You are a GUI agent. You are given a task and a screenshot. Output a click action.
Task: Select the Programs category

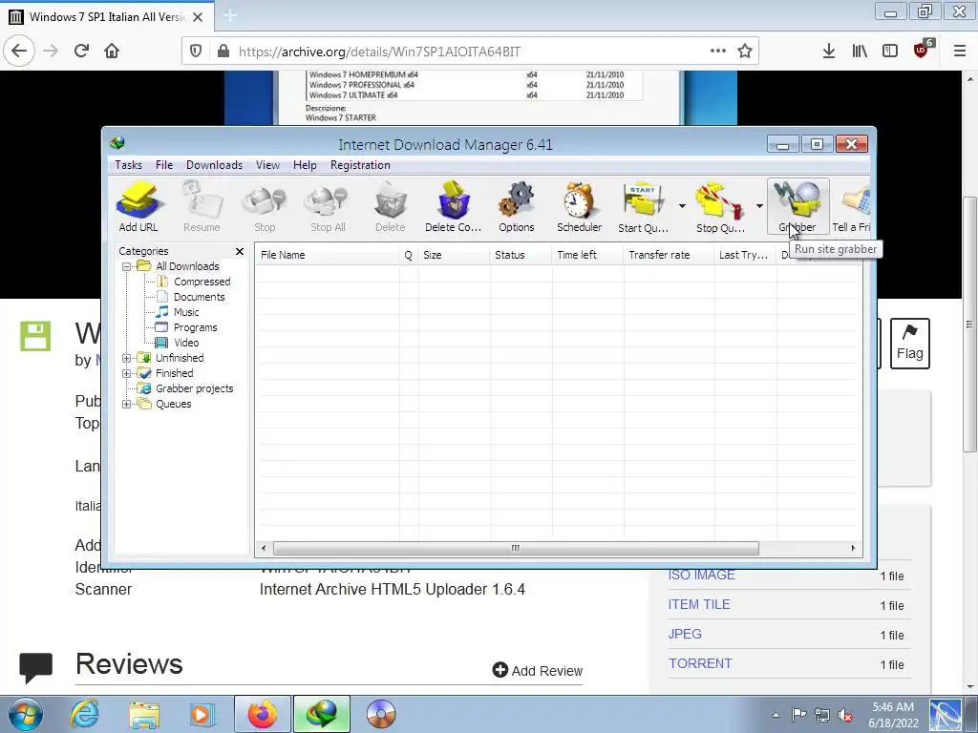[195, 327]
